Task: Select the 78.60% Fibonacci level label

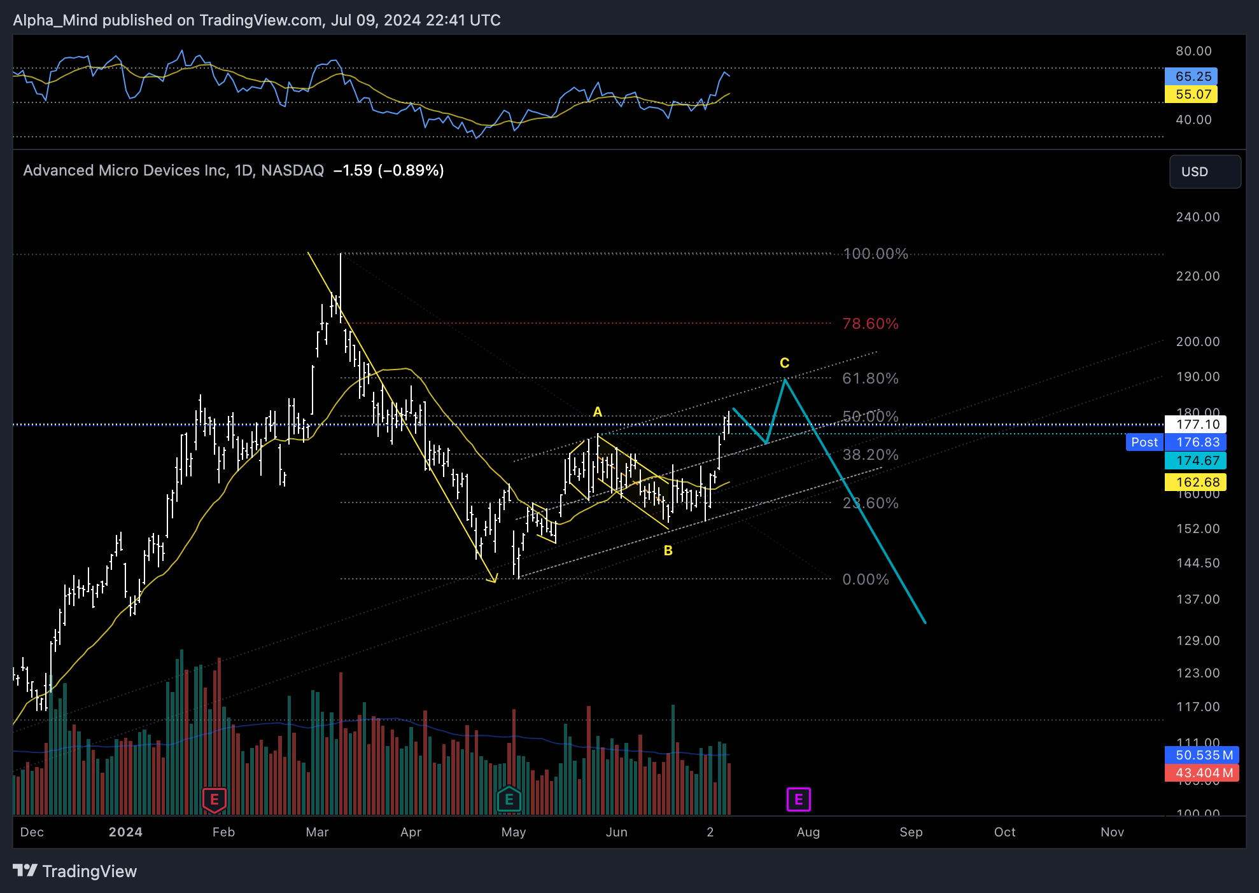Action: coord(870,324)
